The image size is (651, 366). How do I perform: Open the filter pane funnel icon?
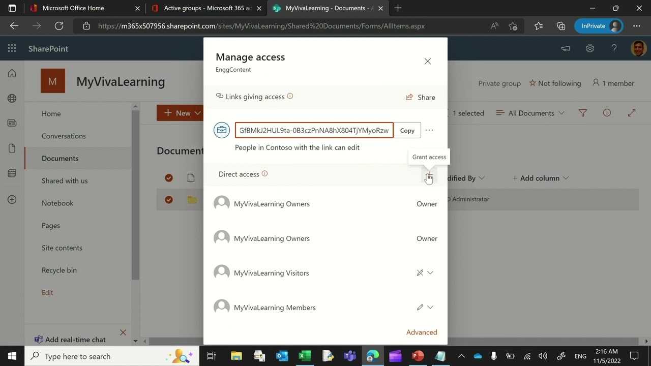pyautogui.click(x=583, y=113)
